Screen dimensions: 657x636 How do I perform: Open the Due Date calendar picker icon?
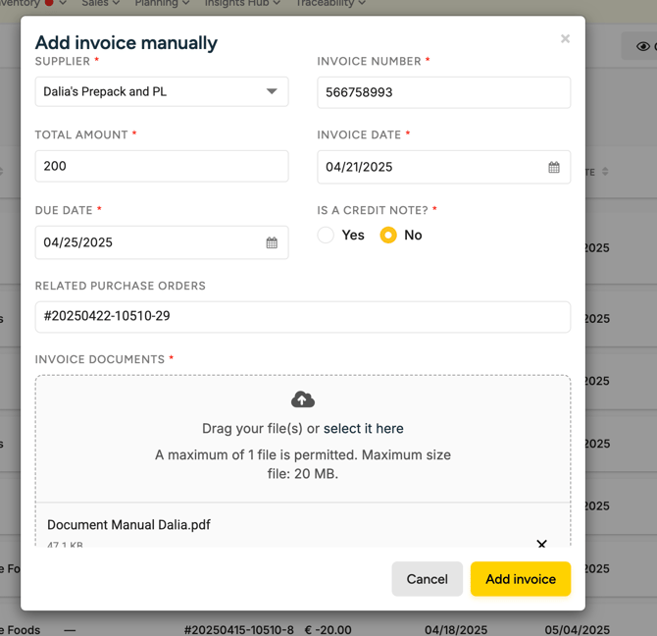pyautogui.click(x=272, y=242)
